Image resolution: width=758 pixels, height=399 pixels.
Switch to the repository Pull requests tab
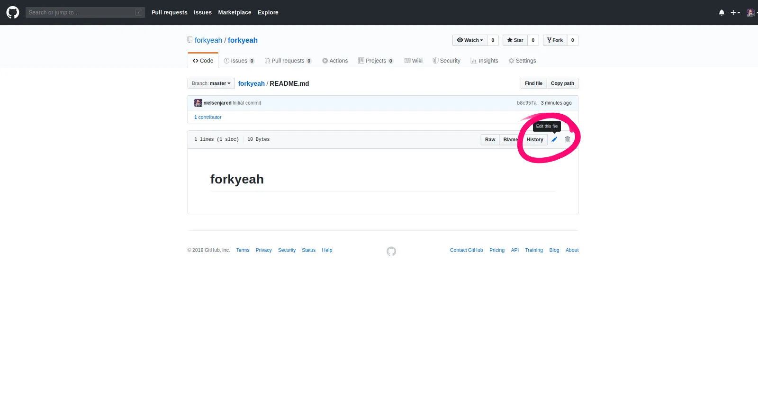pos(288,61)
